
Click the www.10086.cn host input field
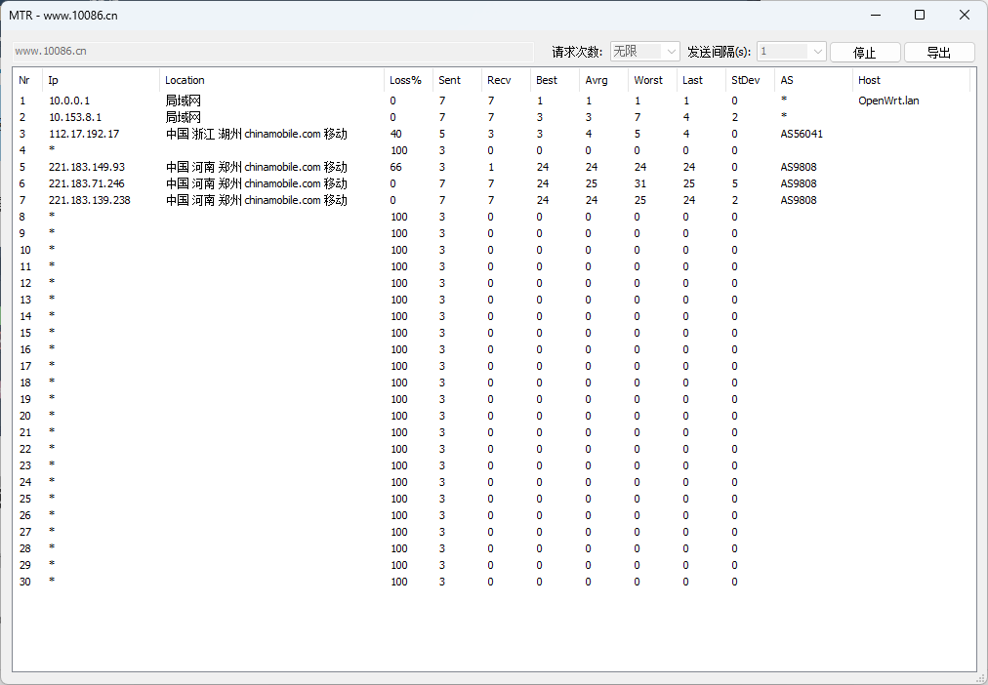coord(272,51)
